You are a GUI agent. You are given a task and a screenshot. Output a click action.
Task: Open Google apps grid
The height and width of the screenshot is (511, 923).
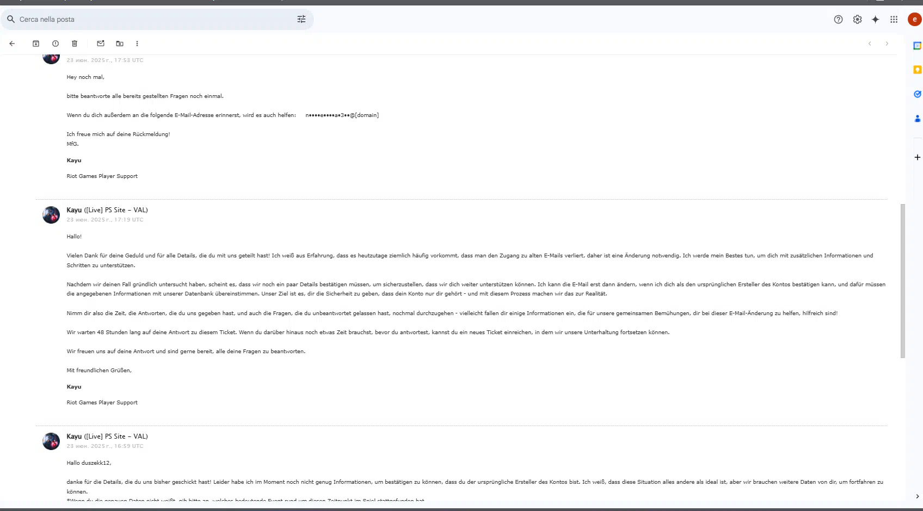[x=894, y=20]
